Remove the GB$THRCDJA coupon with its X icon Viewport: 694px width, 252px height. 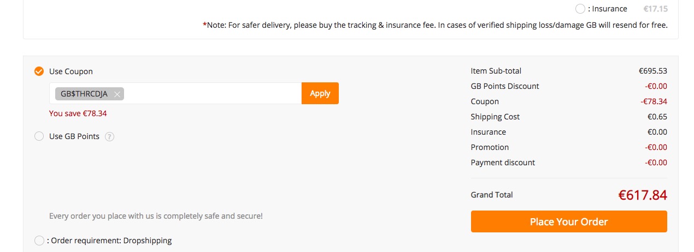pos(117,94)
